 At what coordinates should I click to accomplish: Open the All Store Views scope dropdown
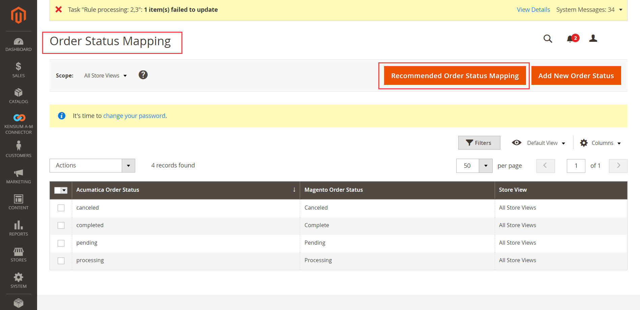pos(105,75)
